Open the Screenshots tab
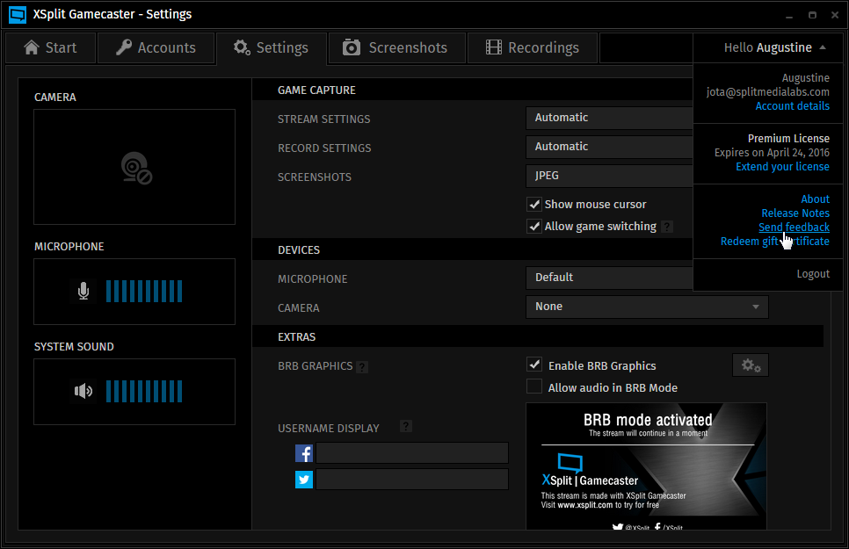The image size is (849, 549). 397,47
